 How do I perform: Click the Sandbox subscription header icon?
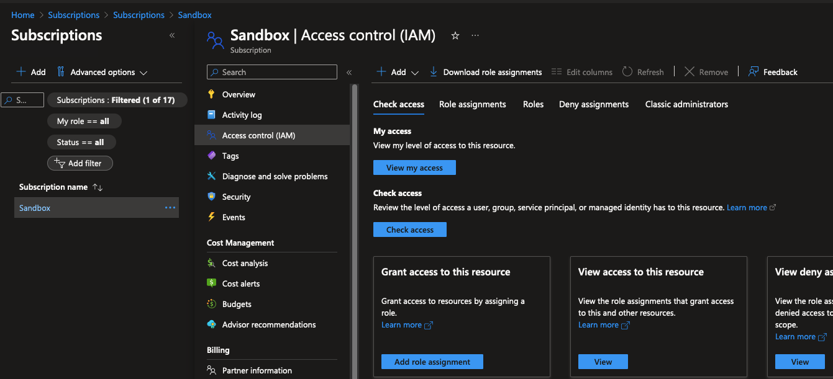click(215, 40)
